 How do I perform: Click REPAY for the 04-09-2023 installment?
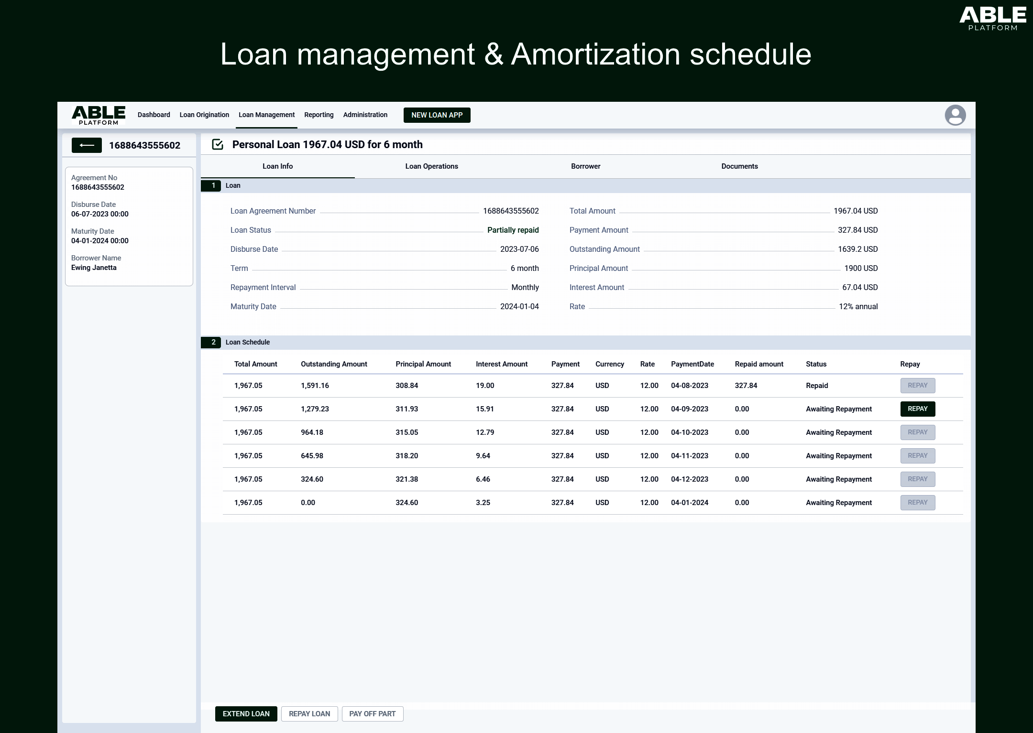917,409
